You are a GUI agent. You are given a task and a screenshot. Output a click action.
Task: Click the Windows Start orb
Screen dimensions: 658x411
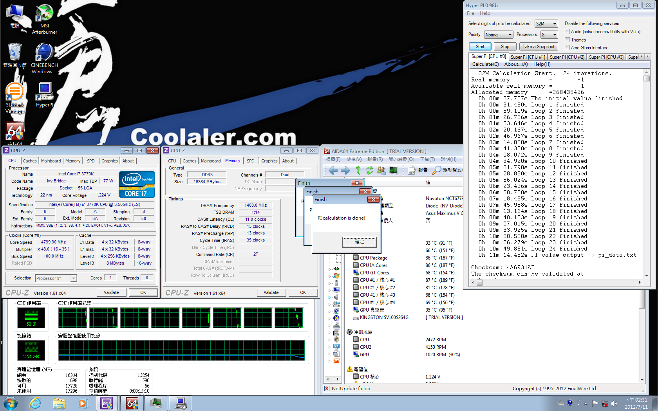pyautogui.click(x=10, y=403)
